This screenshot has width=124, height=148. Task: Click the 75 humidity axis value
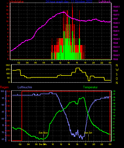(3, 125)
